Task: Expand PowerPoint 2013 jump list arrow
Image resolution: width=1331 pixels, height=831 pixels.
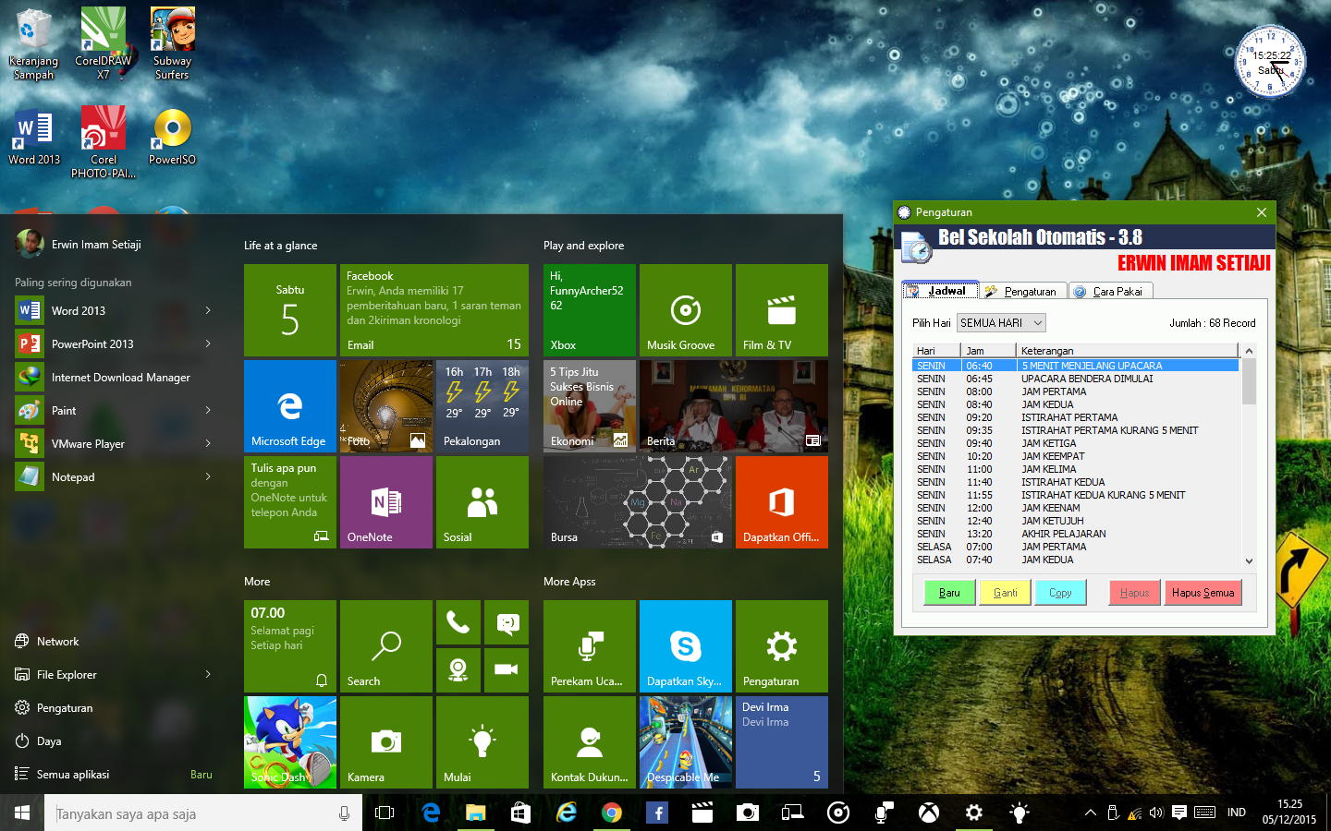Action: 208,343
